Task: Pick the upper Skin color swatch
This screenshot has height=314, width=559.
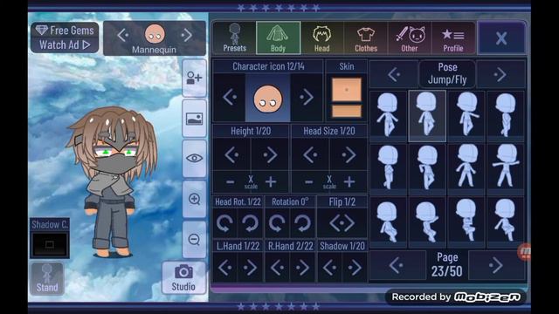Action: (x=347, y=89)
